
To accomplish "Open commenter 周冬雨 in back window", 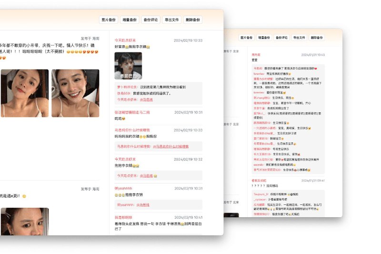I will 256,55.
